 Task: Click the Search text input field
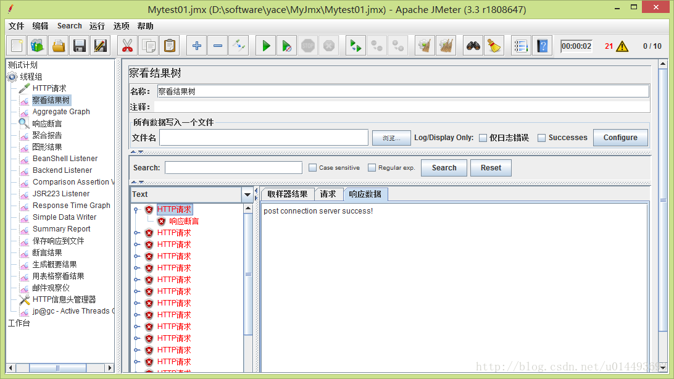[x=233, y=167]
